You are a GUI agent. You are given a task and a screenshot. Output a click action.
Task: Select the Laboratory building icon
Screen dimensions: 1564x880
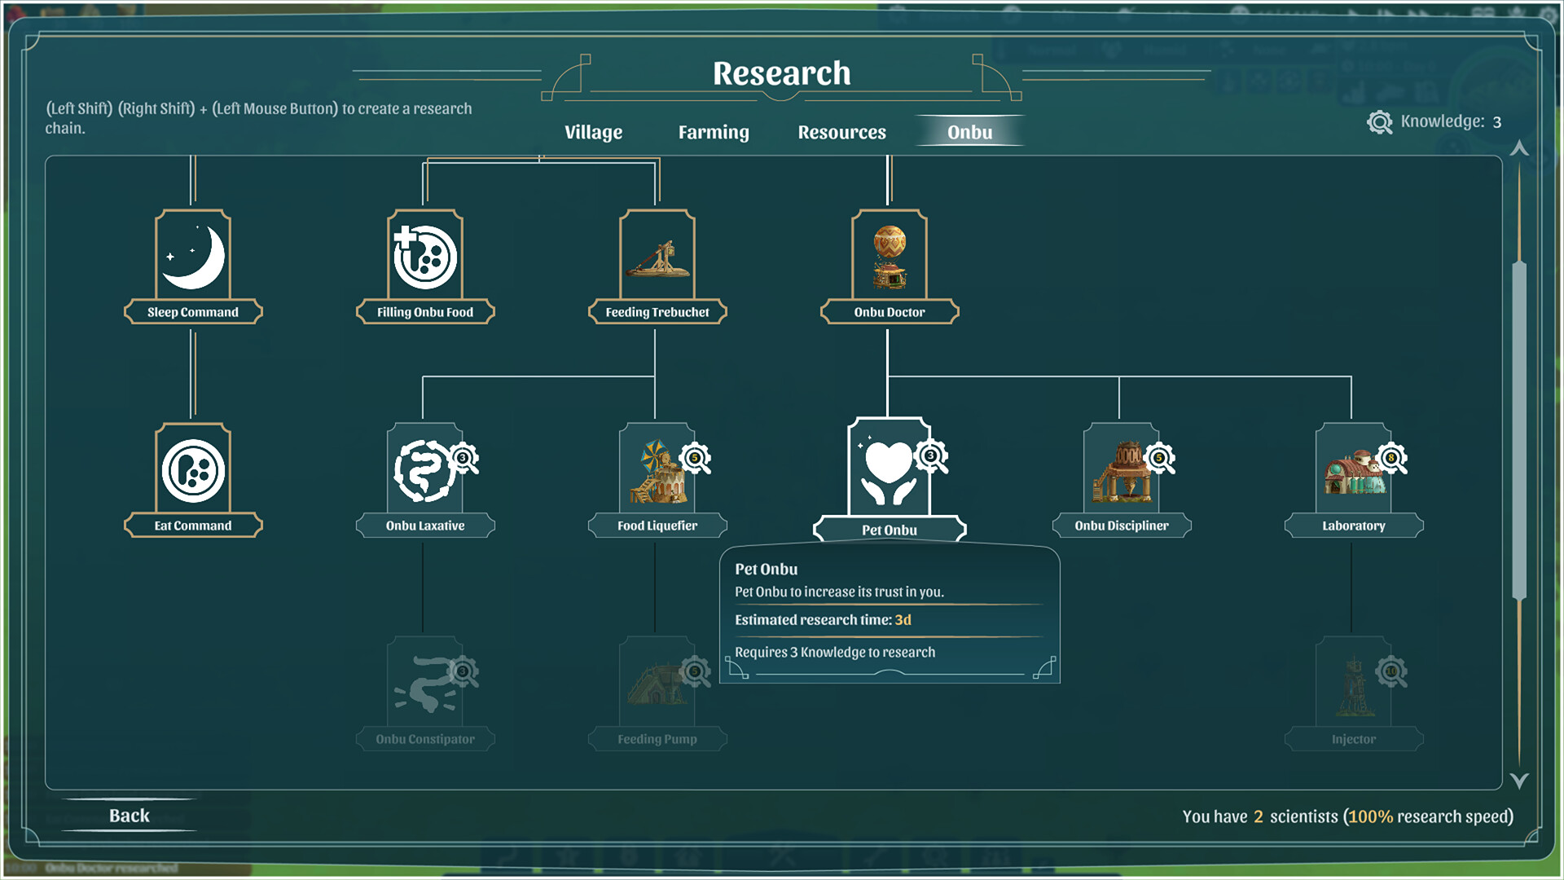tap(1352, 473)
